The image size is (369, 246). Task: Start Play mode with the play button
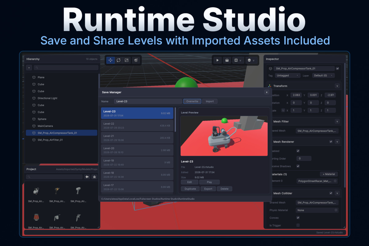pos(217,60)
